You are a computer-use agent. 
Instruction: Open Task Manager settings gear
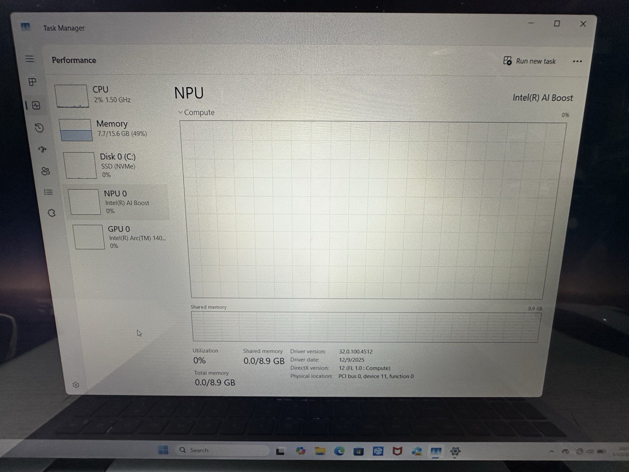76,385
